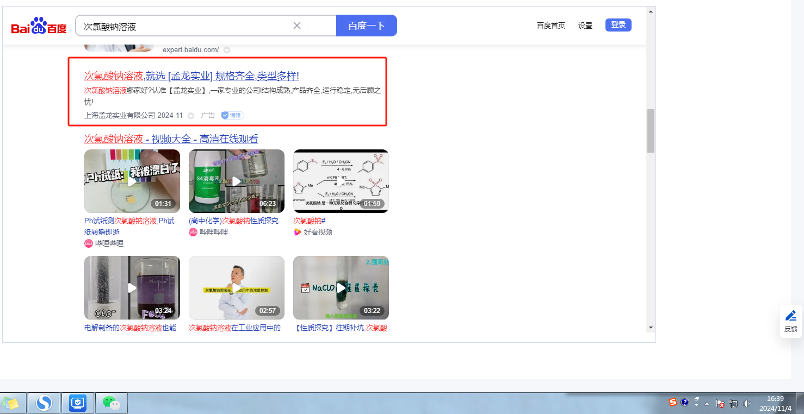Open the 次氯酸钠# video title
The width and height of the screenshot is (804, 414).
(309, 221)
